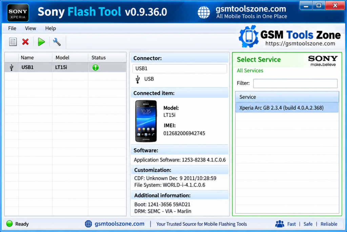The width and height of the screenshot is (347, 232).
Task: Minimize the Sony Flash Tool window
Action: [x=306, y=5]
